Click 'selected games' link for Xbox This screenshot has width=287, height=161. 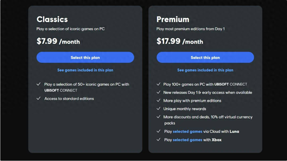[187, 140]
